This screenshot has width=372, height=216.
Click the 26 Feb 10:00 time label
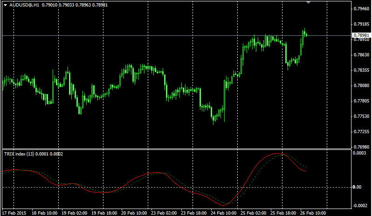313,213
